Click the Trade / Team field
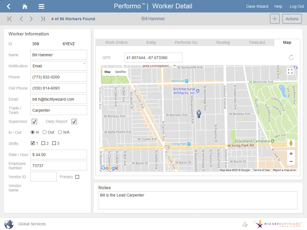Viewport: 307px width, 230px height. [59, 110]
